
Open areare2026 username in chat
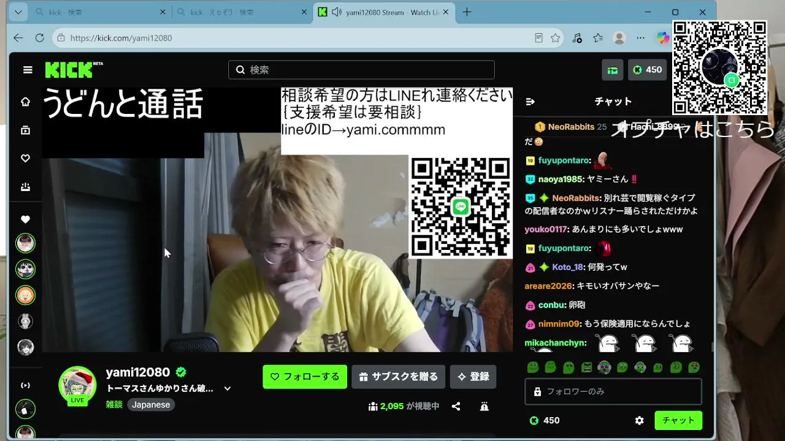pos(549,286)
